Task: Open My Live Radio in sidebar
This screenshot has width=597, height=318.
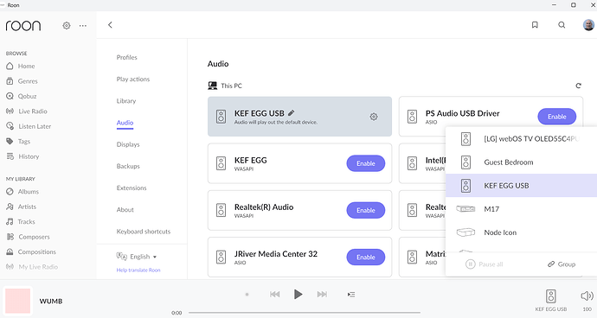Action: tap(32, 267)
